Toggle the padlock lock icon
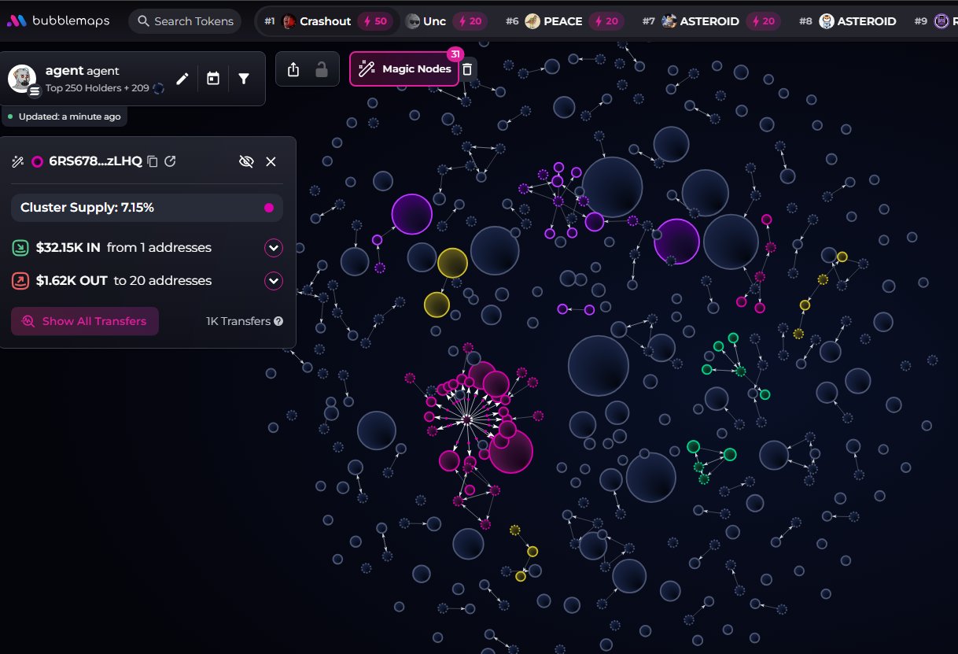The image size is (958, 654). 322,69
